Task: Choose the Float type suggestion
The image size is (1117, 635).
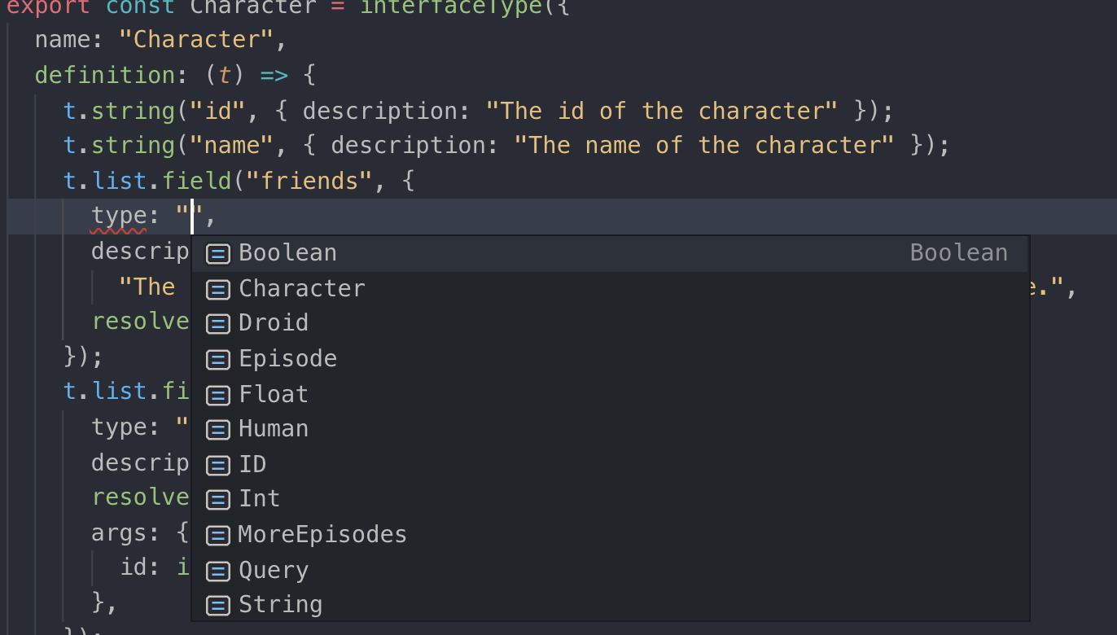Action: pos(274,395)
